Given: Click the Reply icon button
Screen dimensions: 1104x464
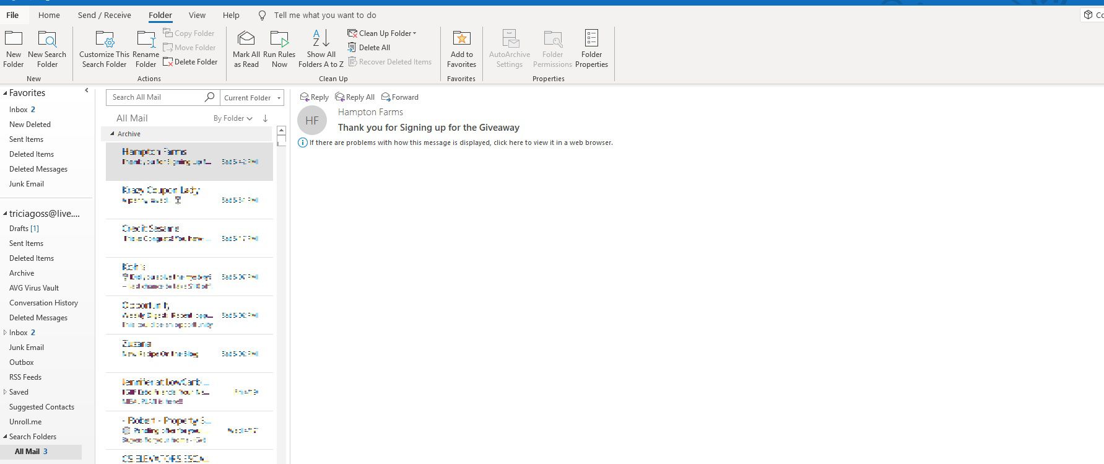Looking at the screenshot, I should [314, 97].
